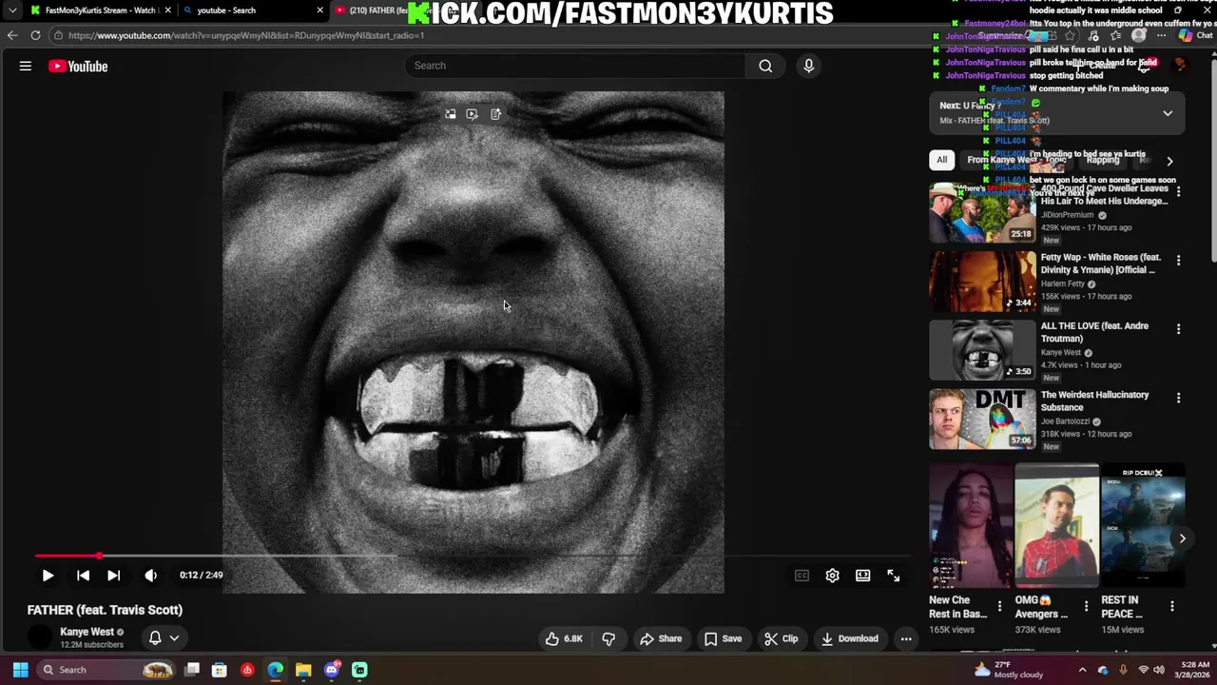Show more Shorts with the right arrow
Screen dimensions: 1217x685
[1182, 538]
